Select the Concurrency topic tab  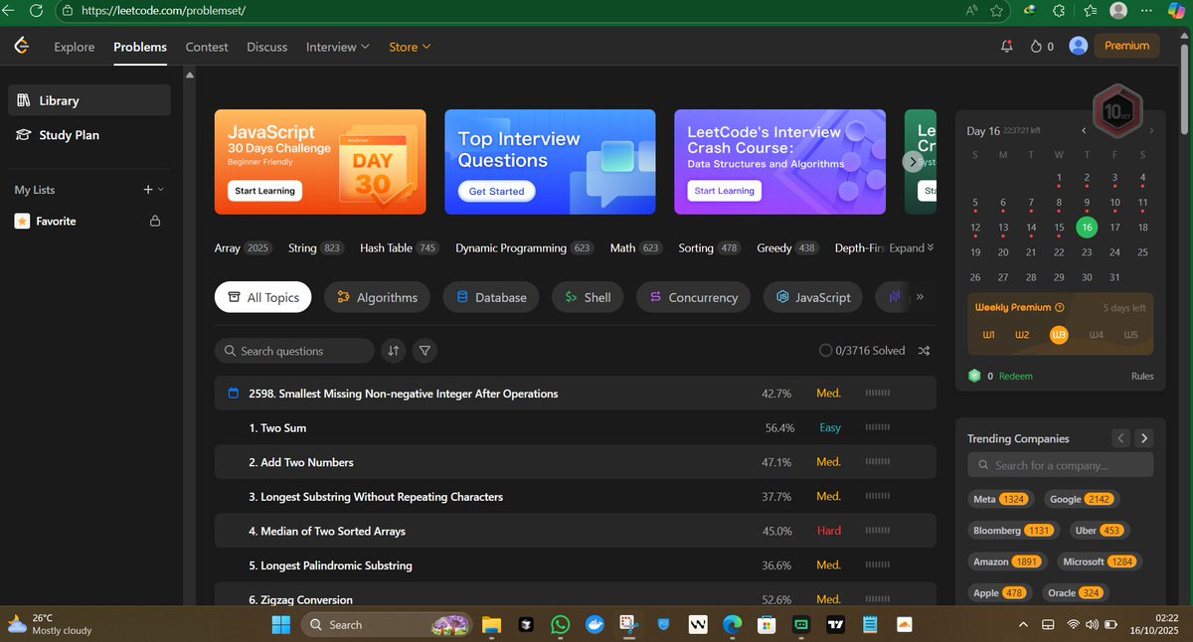coord(693,297)
